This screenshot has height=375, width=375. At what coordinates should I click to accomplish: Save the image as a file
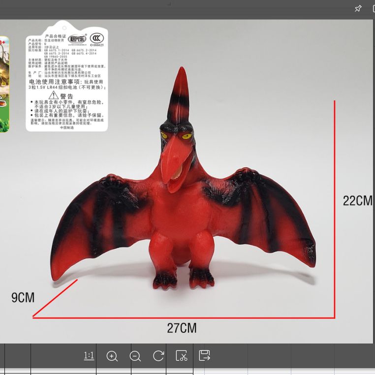click(x=205, y=355)
